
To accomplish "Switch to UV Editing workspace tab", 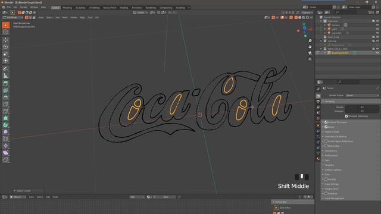I will click(x=94, y=8).
